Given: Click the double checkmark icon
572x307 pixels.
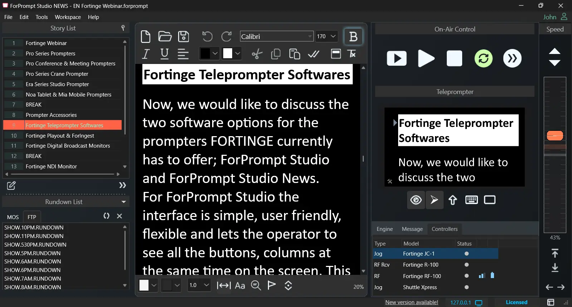Looking at the screenshot, I should [314, 54].
